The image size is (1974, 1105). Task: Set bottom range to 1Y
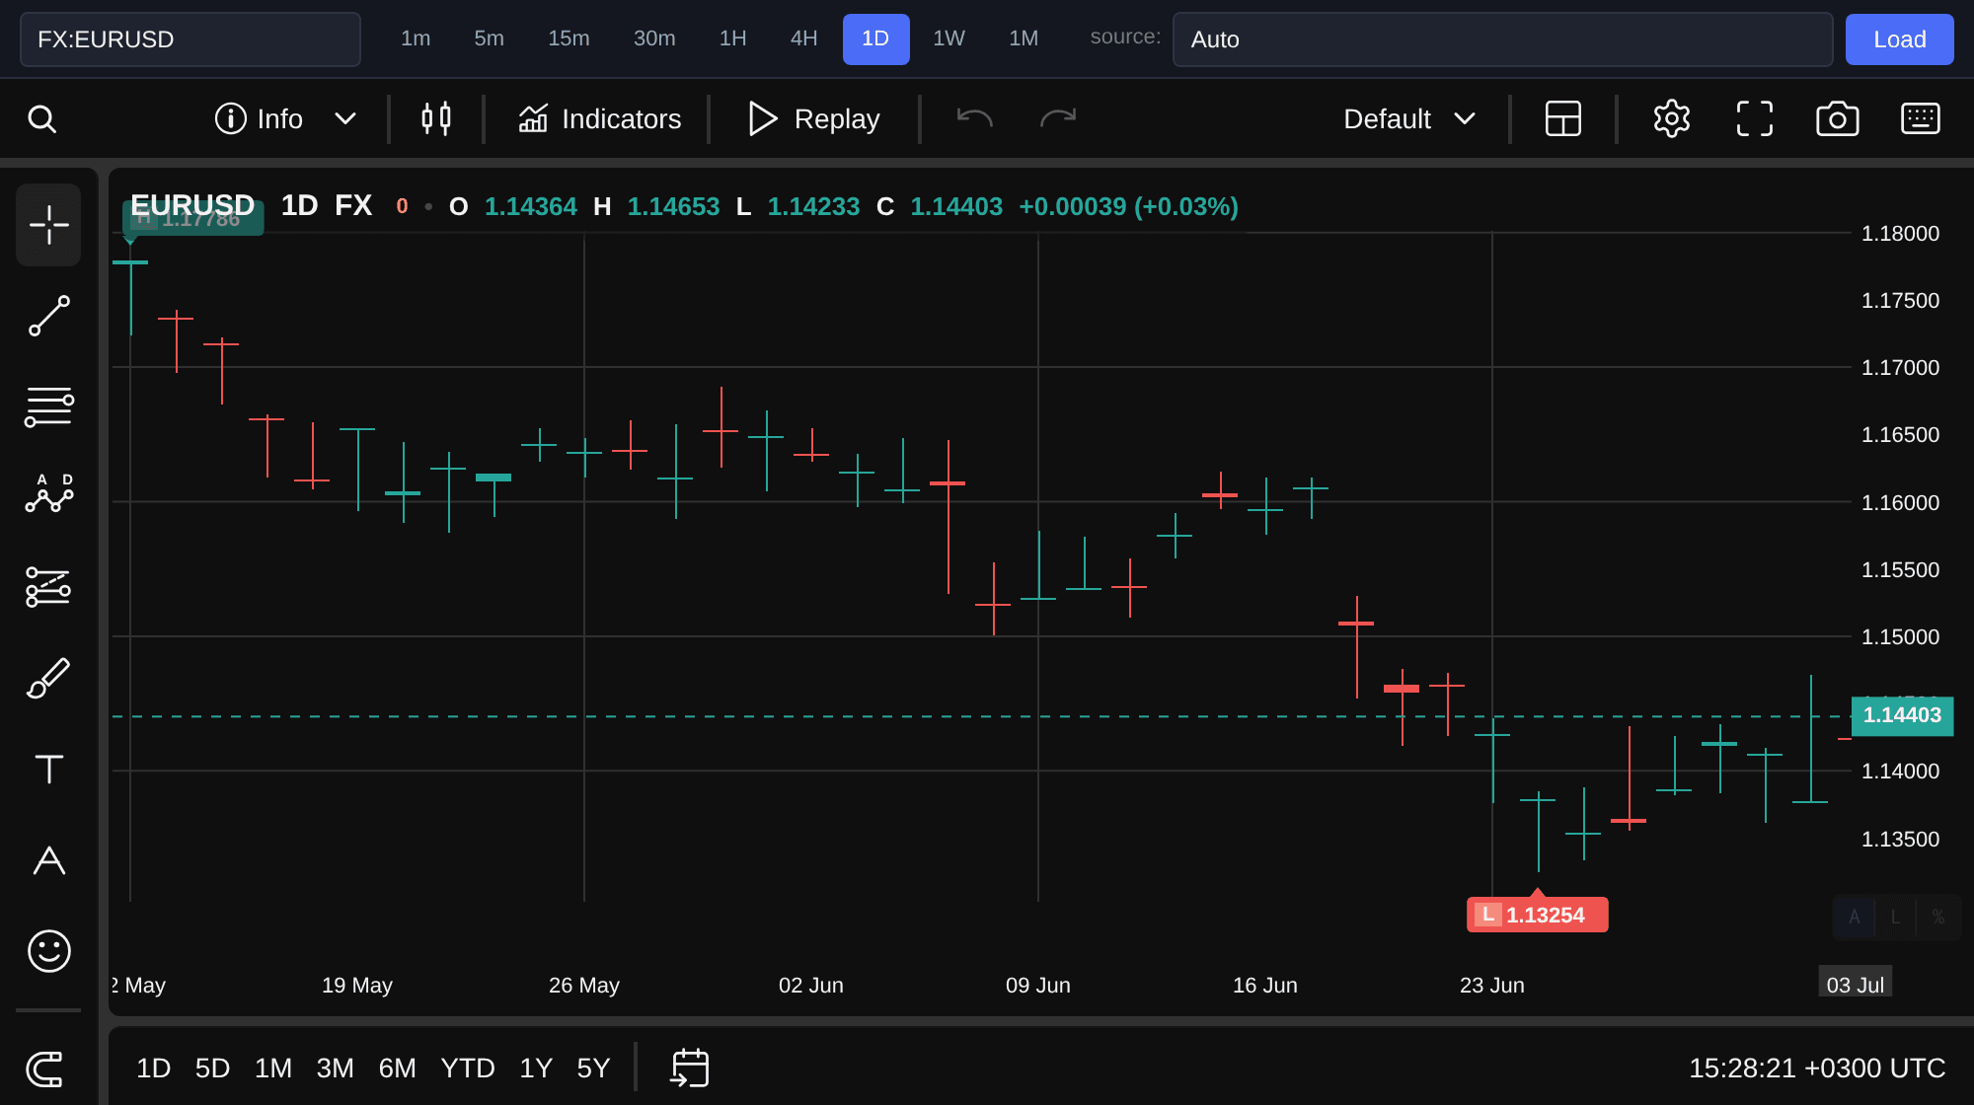tap(536, 1068)
